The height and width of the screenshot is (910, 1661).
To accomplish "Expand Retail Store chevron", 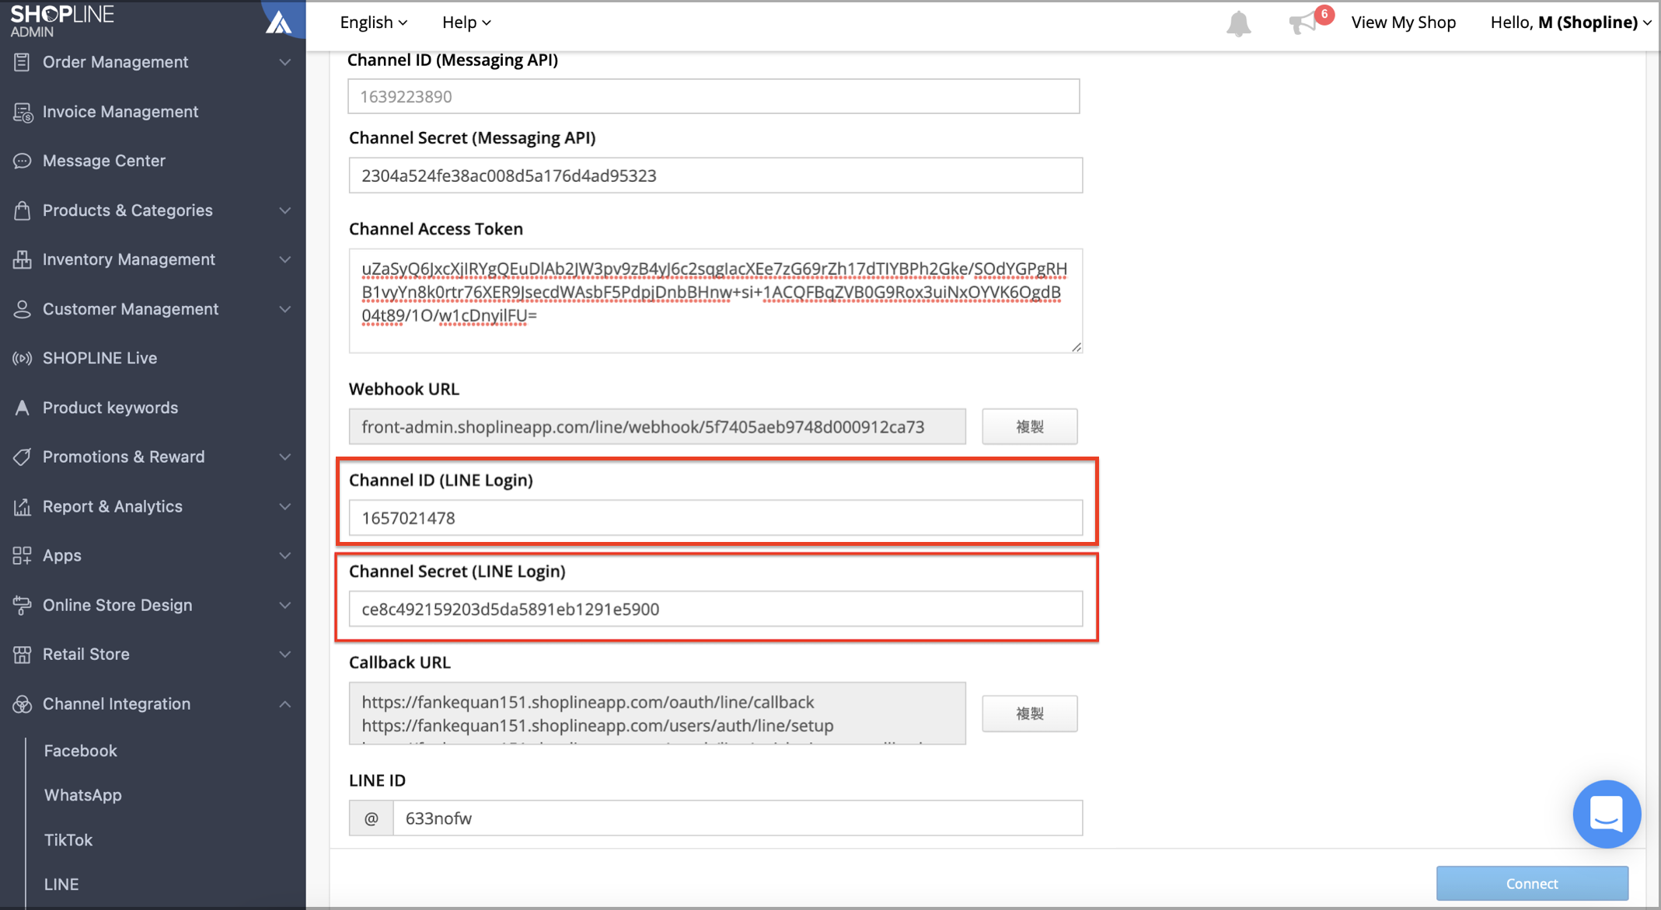I will pos(285,654).
